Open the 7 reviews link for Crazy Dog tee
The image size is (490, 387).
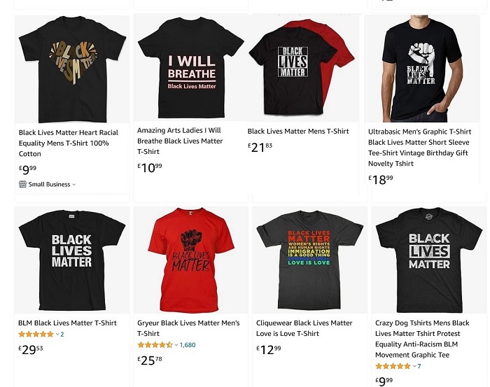419,366
